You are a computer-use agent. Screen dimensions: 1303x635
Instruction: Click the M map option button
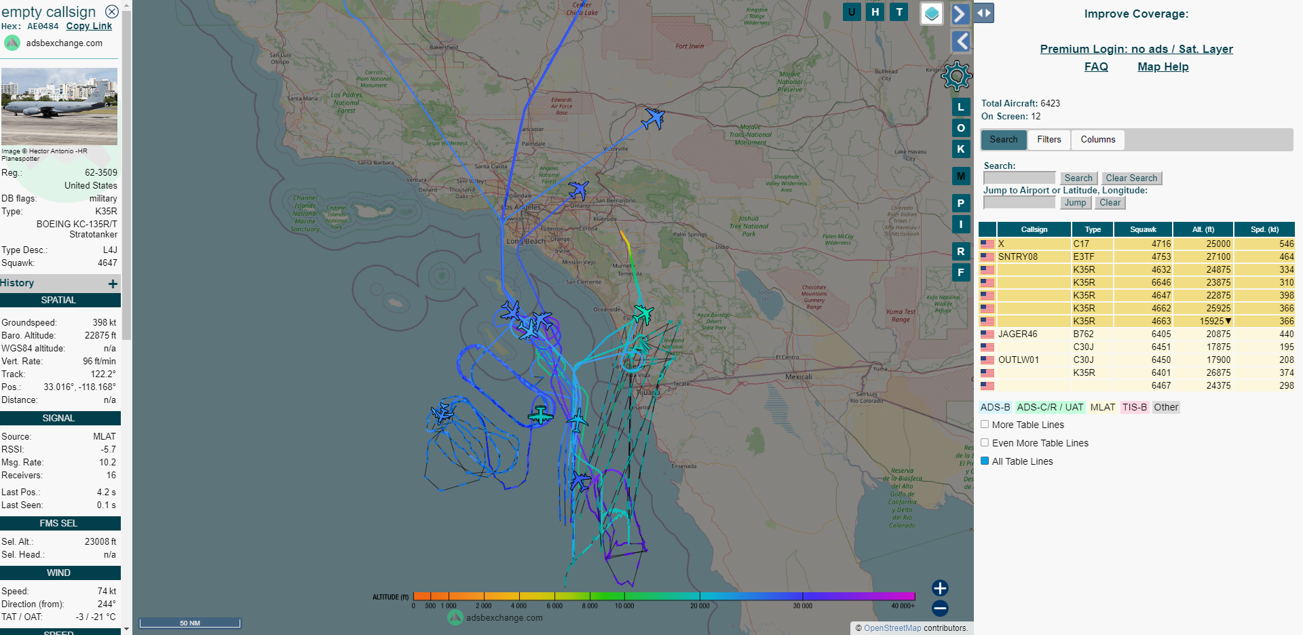pos(961,176)
